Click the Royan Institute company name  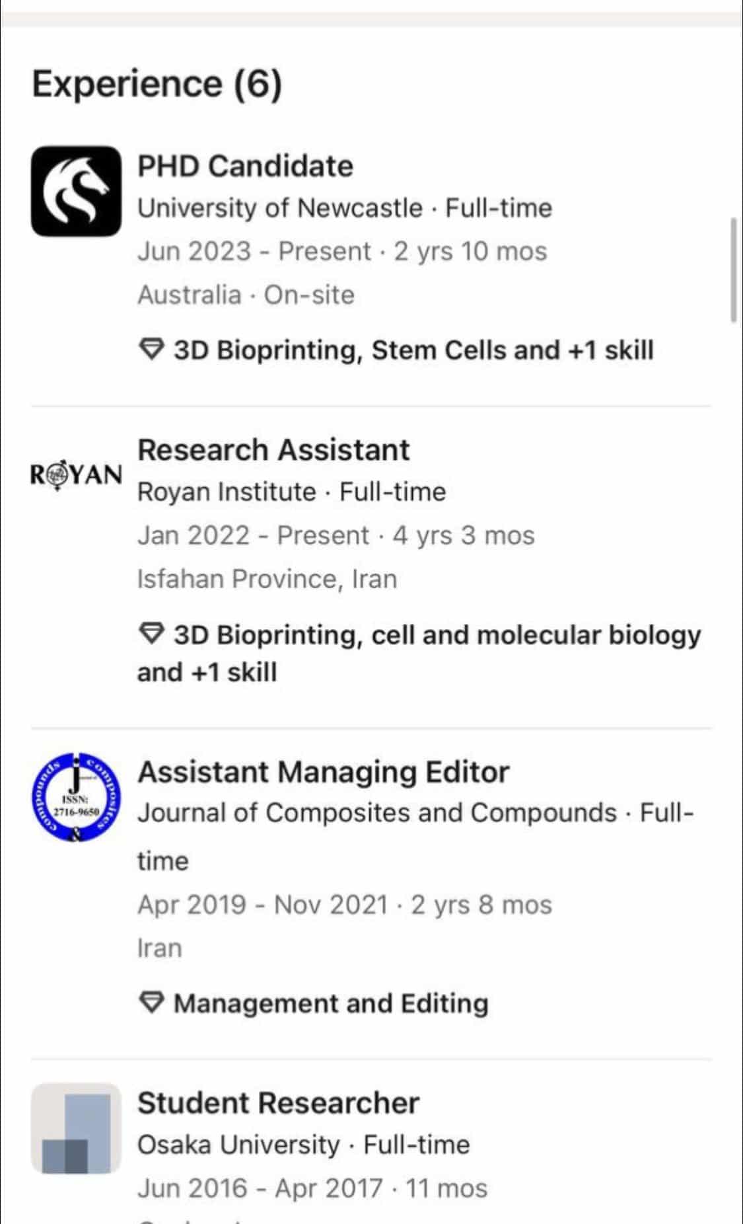tap(227, 492)
